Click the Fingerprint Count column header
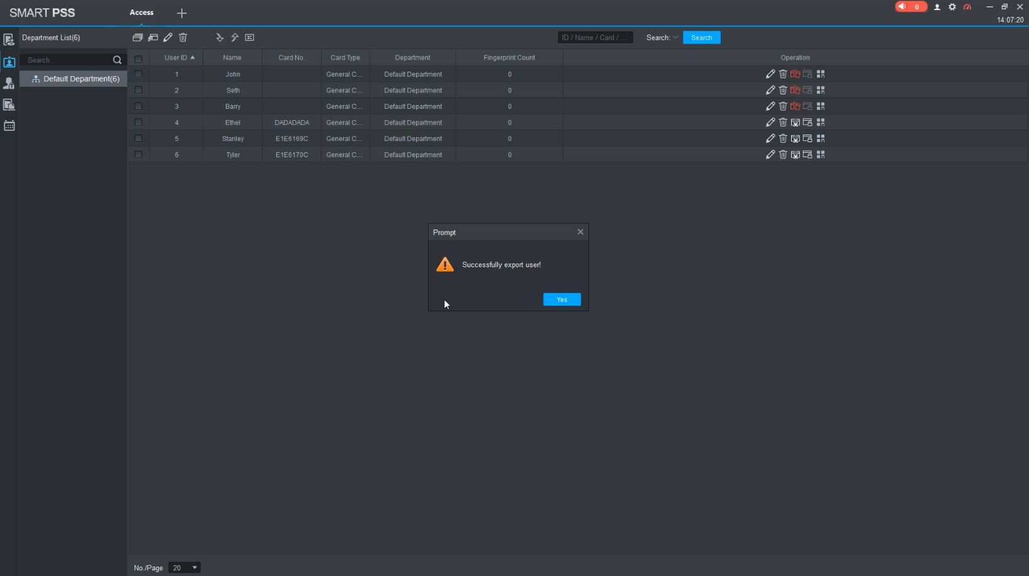 [x=509, y=58]
